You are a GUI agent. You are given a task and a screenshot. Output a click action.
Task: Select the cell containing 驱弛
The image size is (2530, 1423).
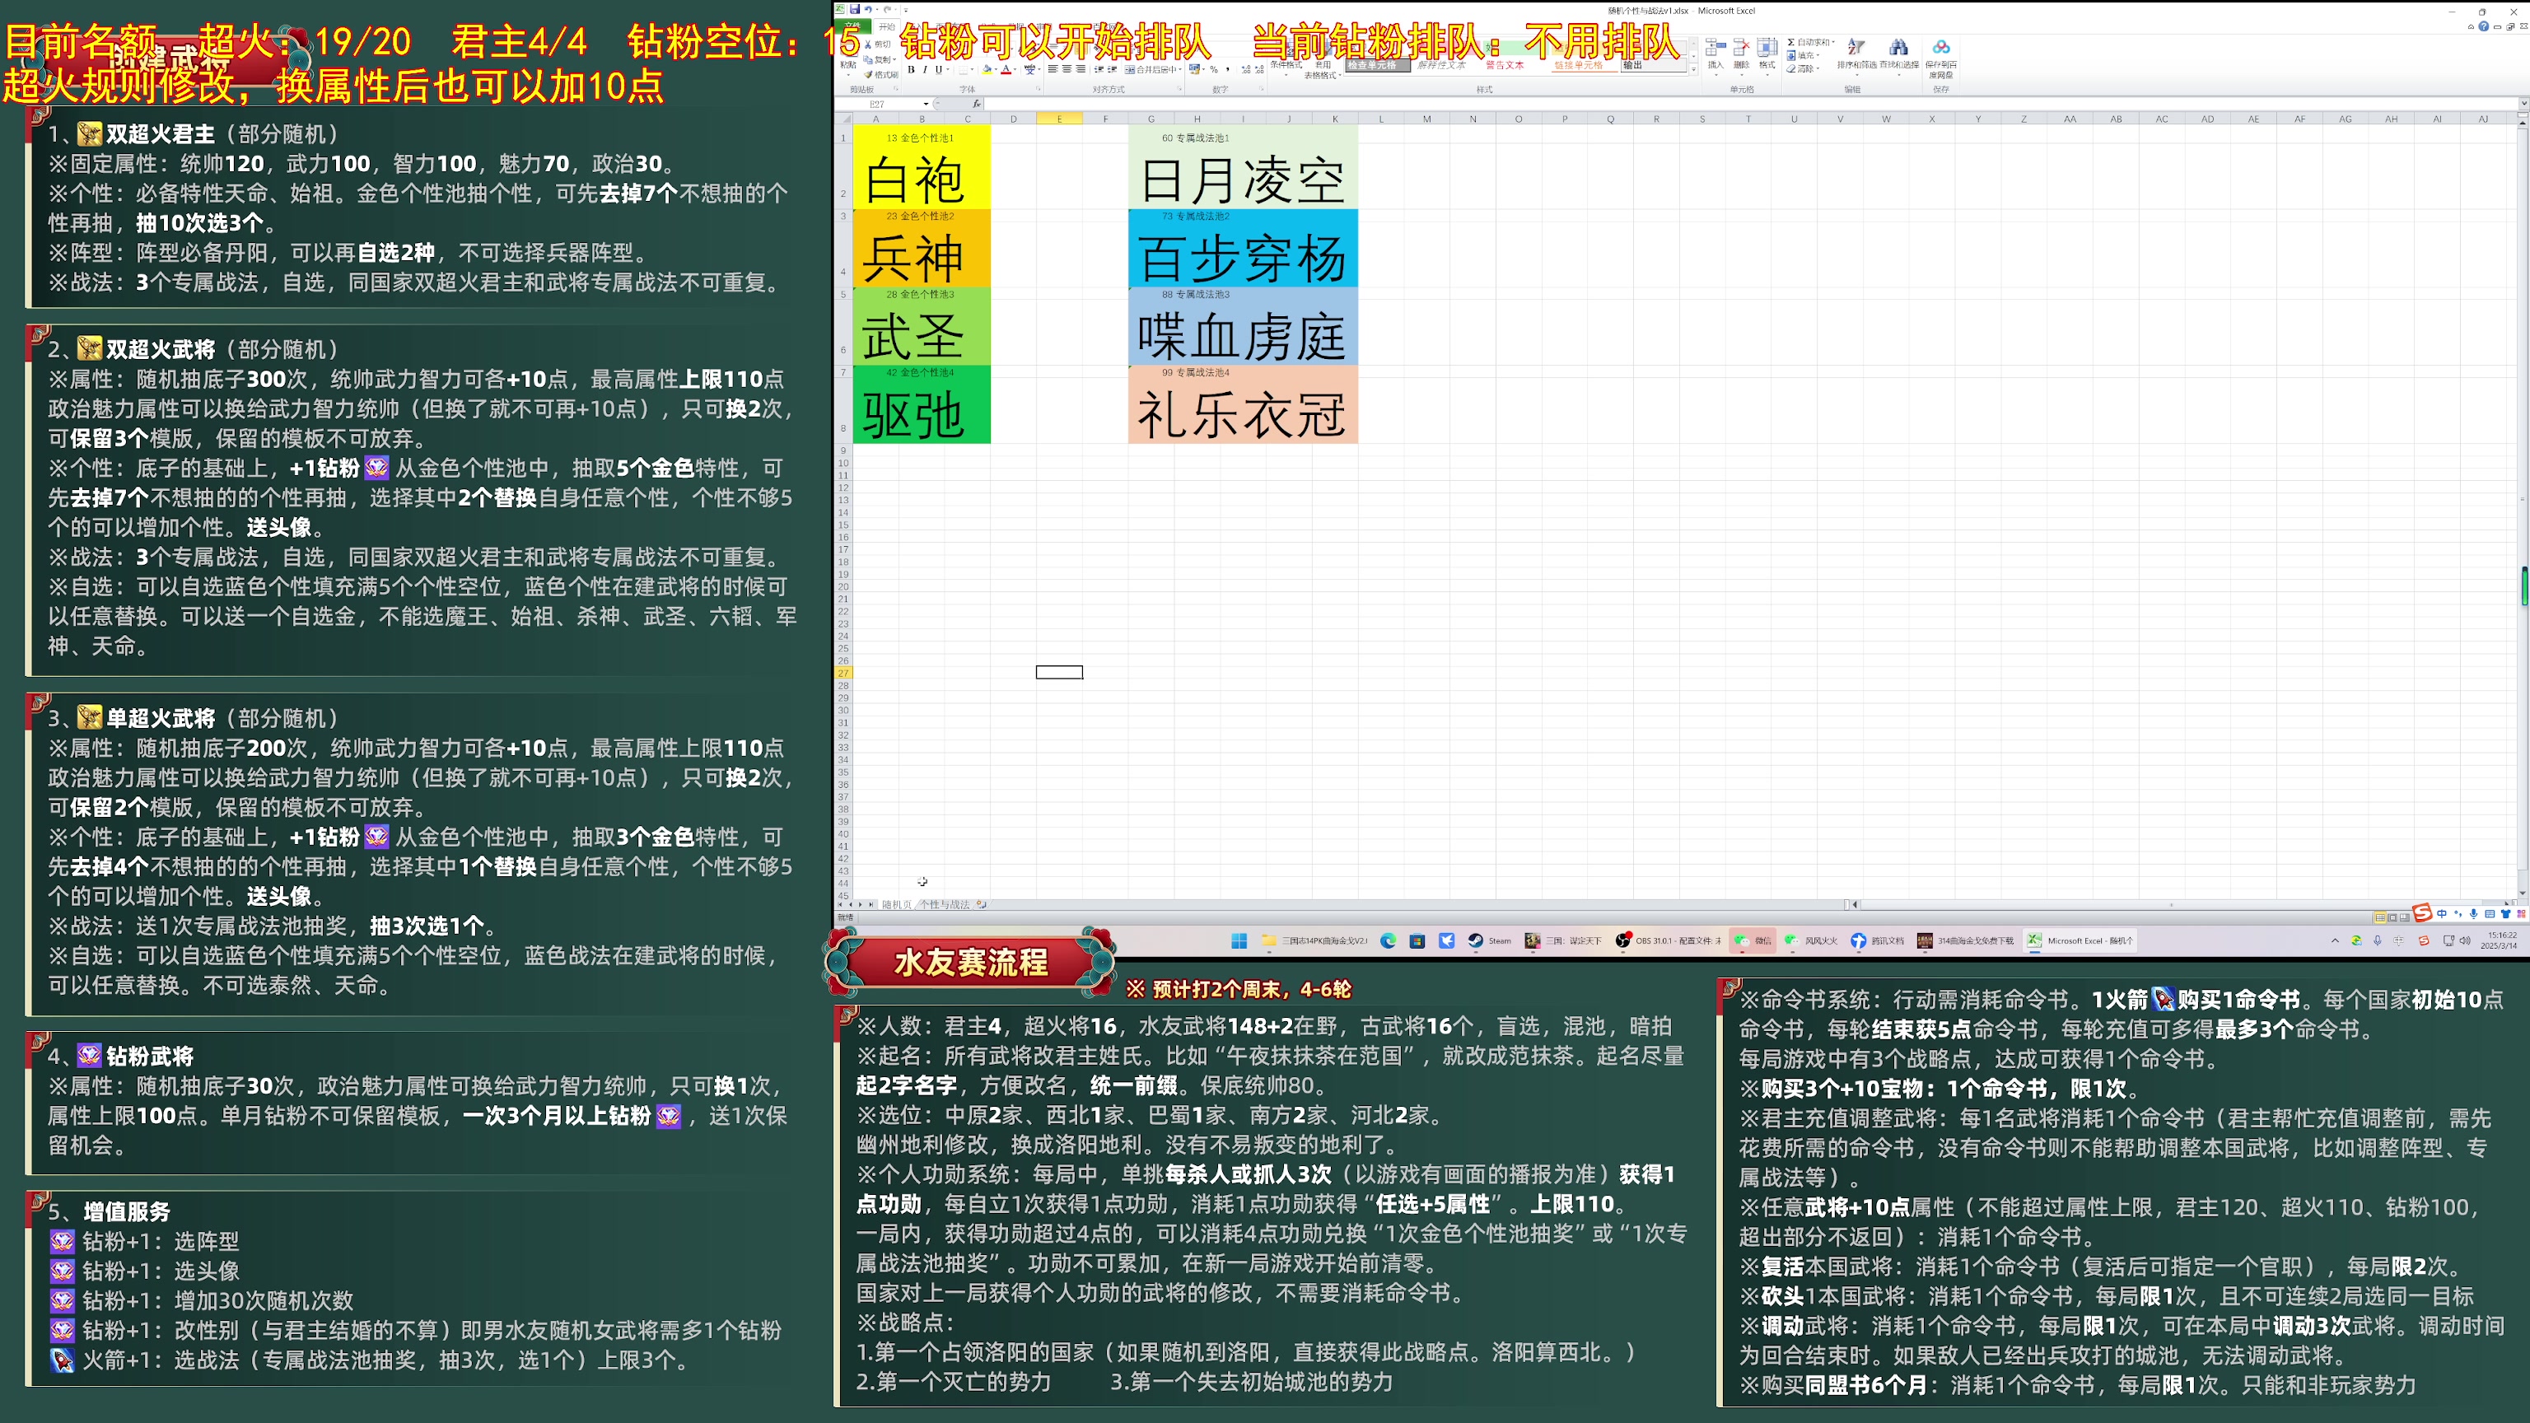click(x=922, y=412)
